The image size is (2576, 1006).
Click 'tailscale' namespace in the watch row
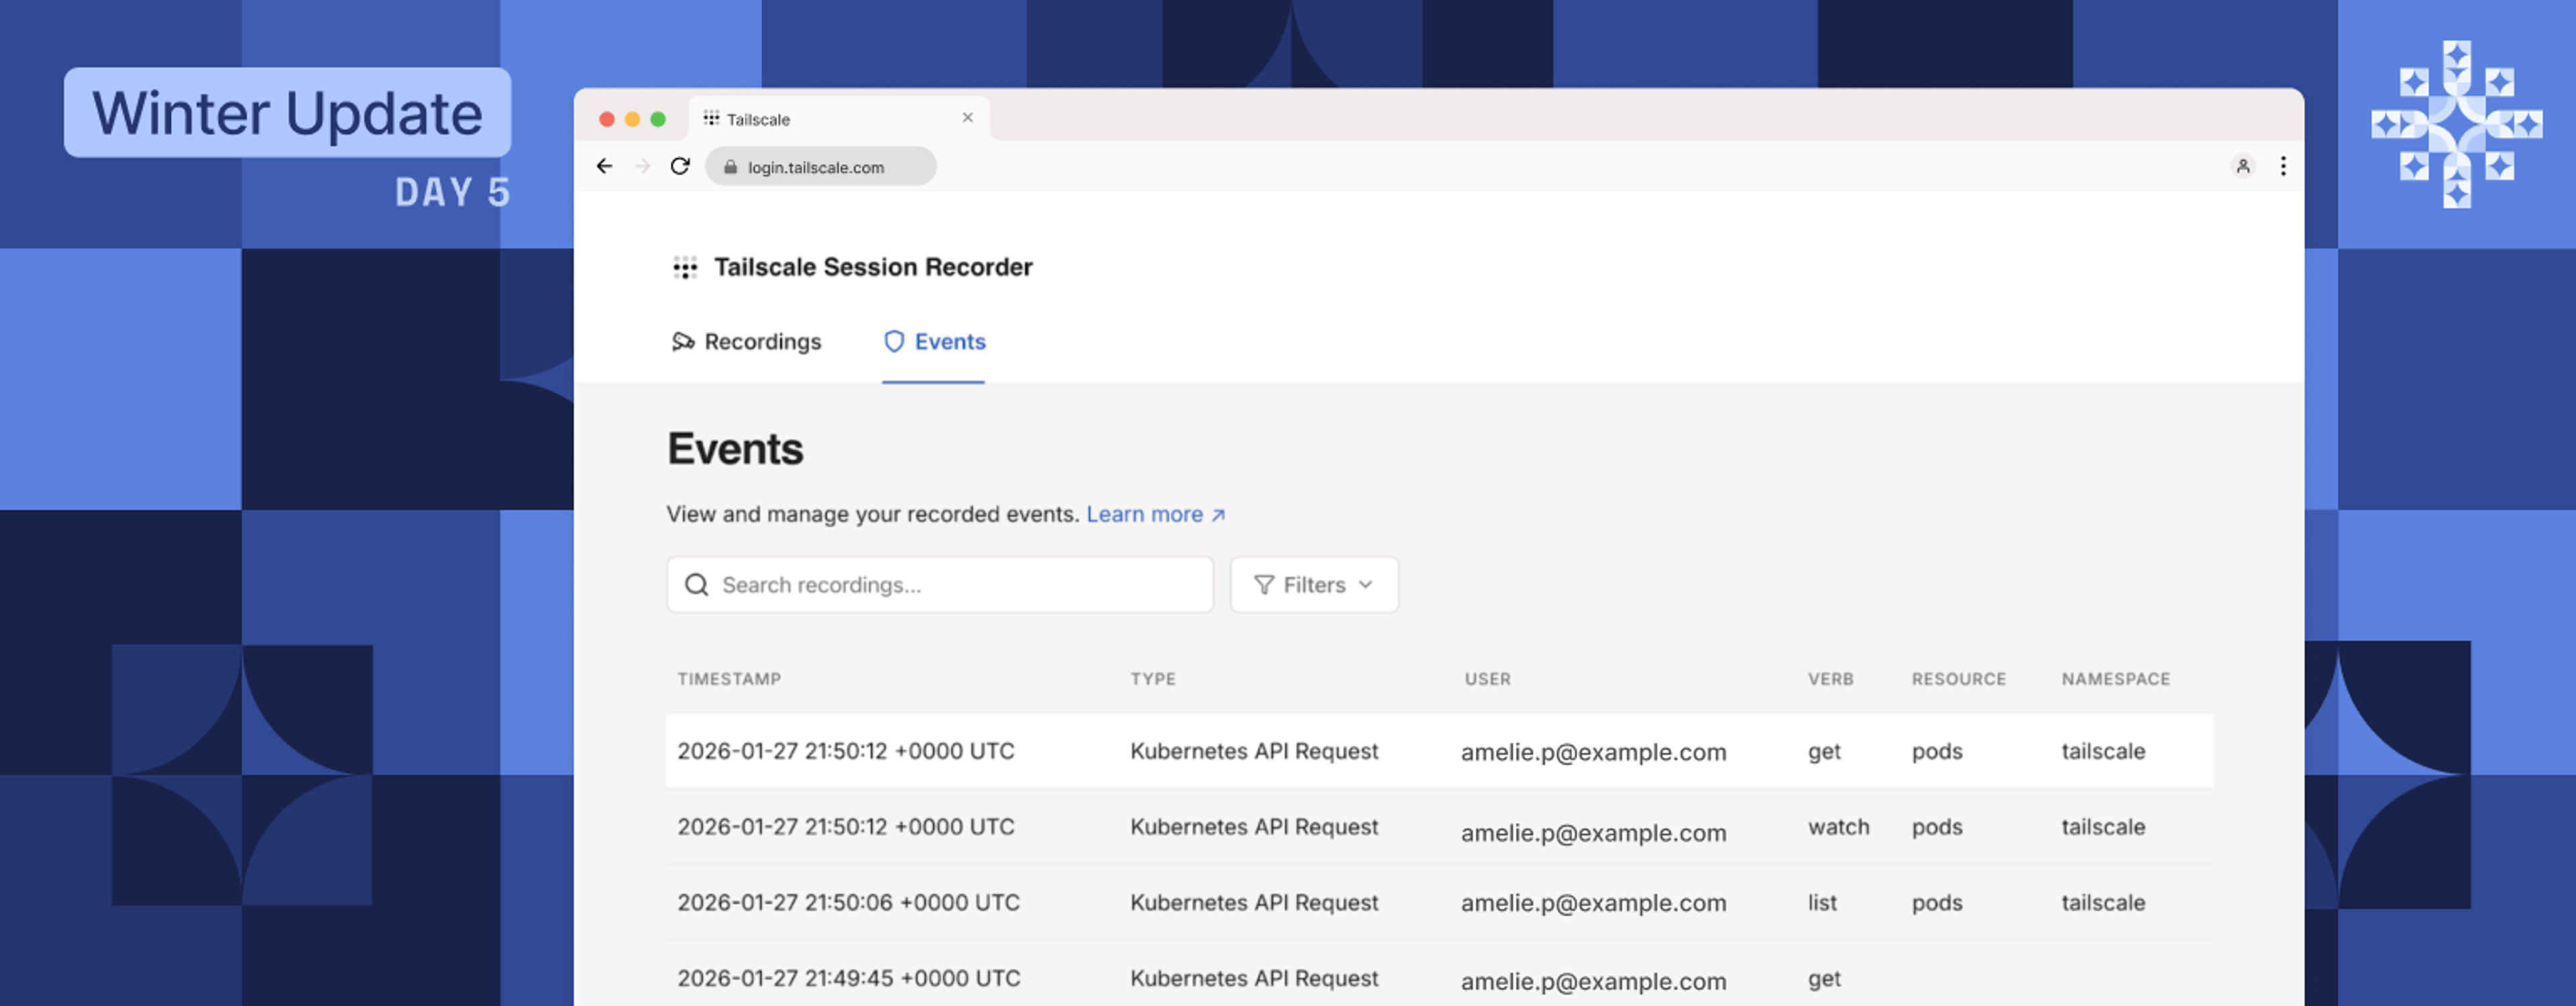(x=2103, y=827)
